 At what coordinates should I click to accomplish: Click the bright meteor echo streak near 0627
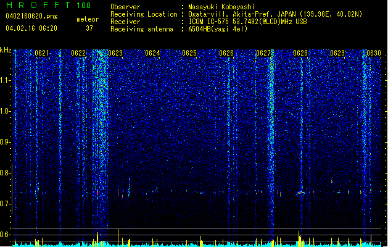tap(271, 139)
